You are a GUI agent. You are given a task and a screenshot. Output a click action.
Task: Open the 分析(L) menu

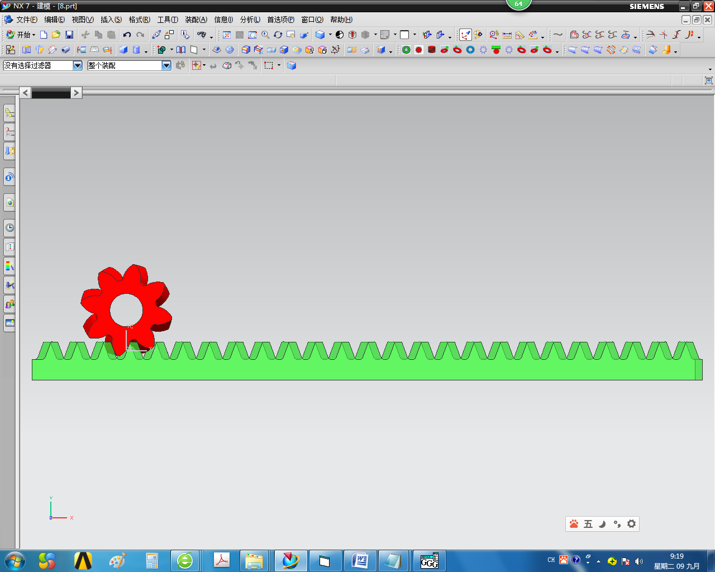pos(250,20)
